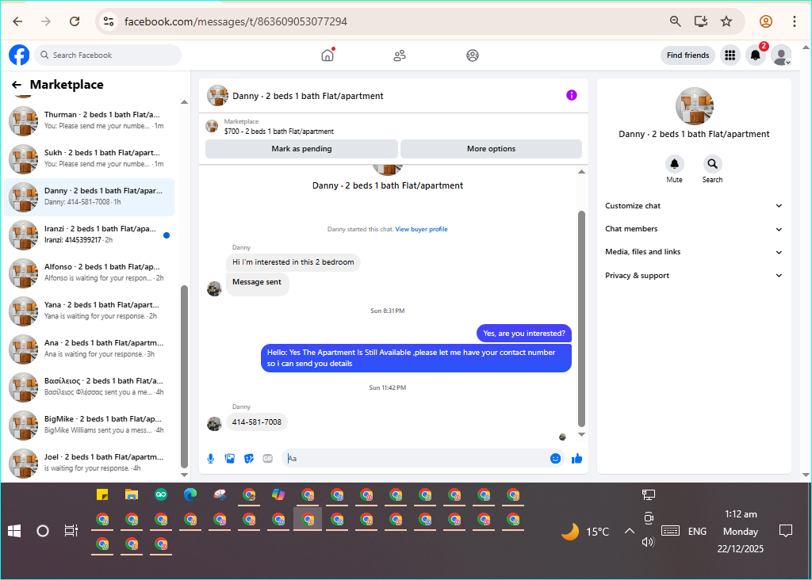Click the 414-581-7008 message bubble
This screenshot has width=812, height=580.
point(257,422)
